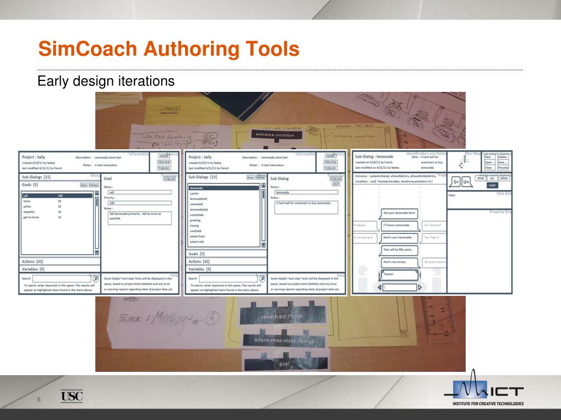Click HOME button in the Goal mockup
Viewport: 561px width, 420px height.
(x=164, y=156)
